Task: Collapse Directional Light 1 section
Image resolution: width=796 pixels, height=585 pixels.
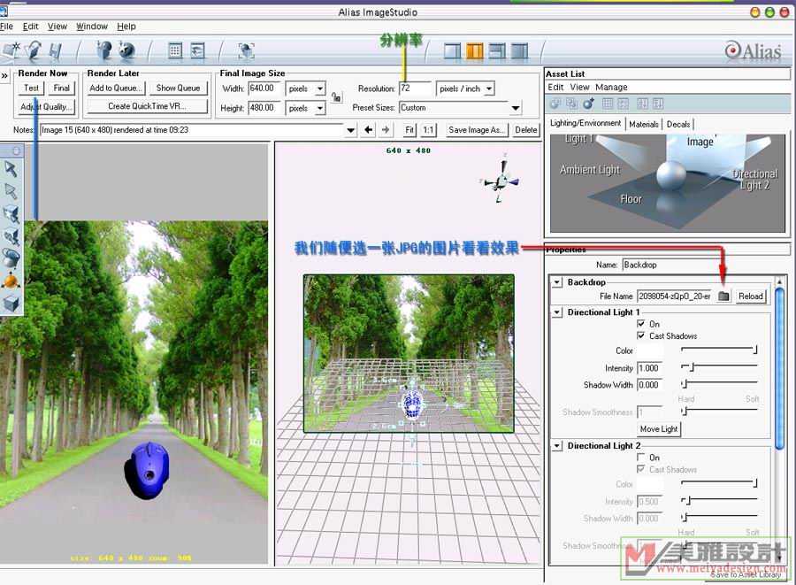Action: pos(557,312)
